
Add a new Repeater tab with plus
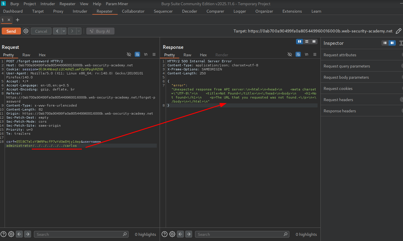(x=18, y=20)
